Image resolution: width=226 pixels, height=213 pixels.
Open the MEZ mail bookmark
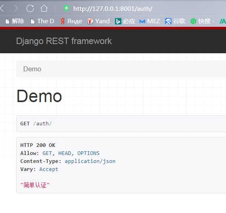click(149, 21)
